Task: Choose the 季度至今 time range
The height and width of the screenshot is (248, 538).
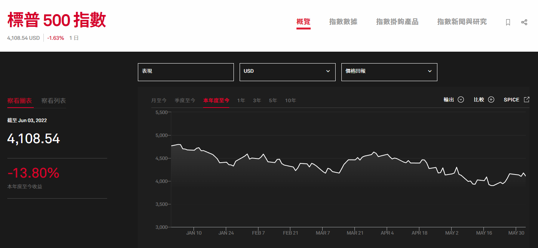Action: click(185, 100)
